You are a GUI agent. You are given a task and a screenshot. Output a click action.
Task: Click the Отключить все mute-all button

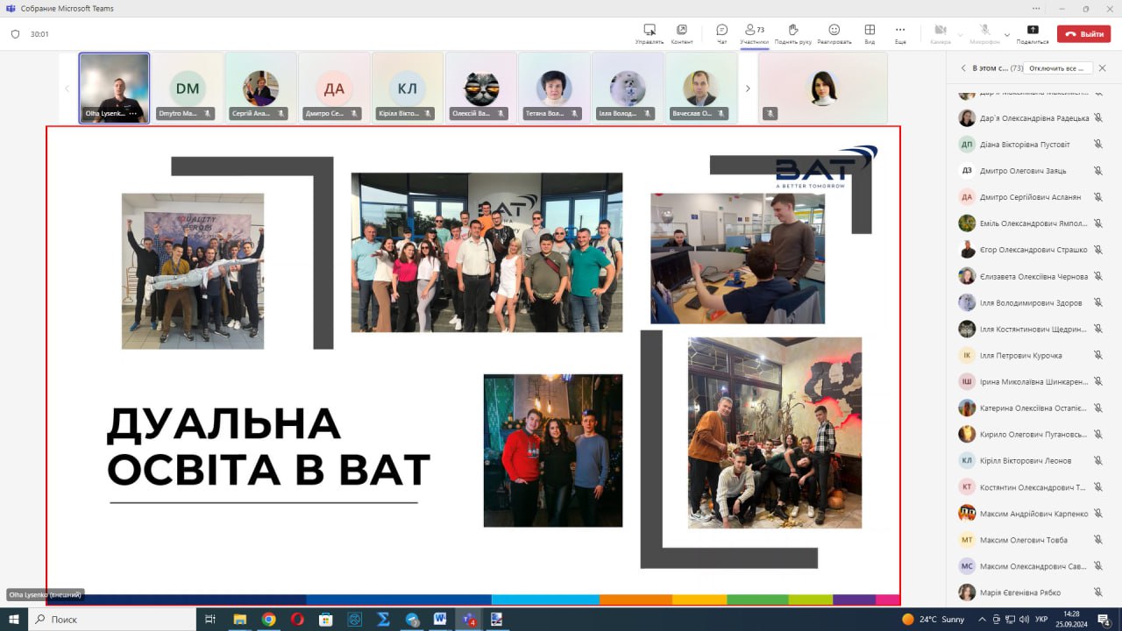click(1058, 67)
